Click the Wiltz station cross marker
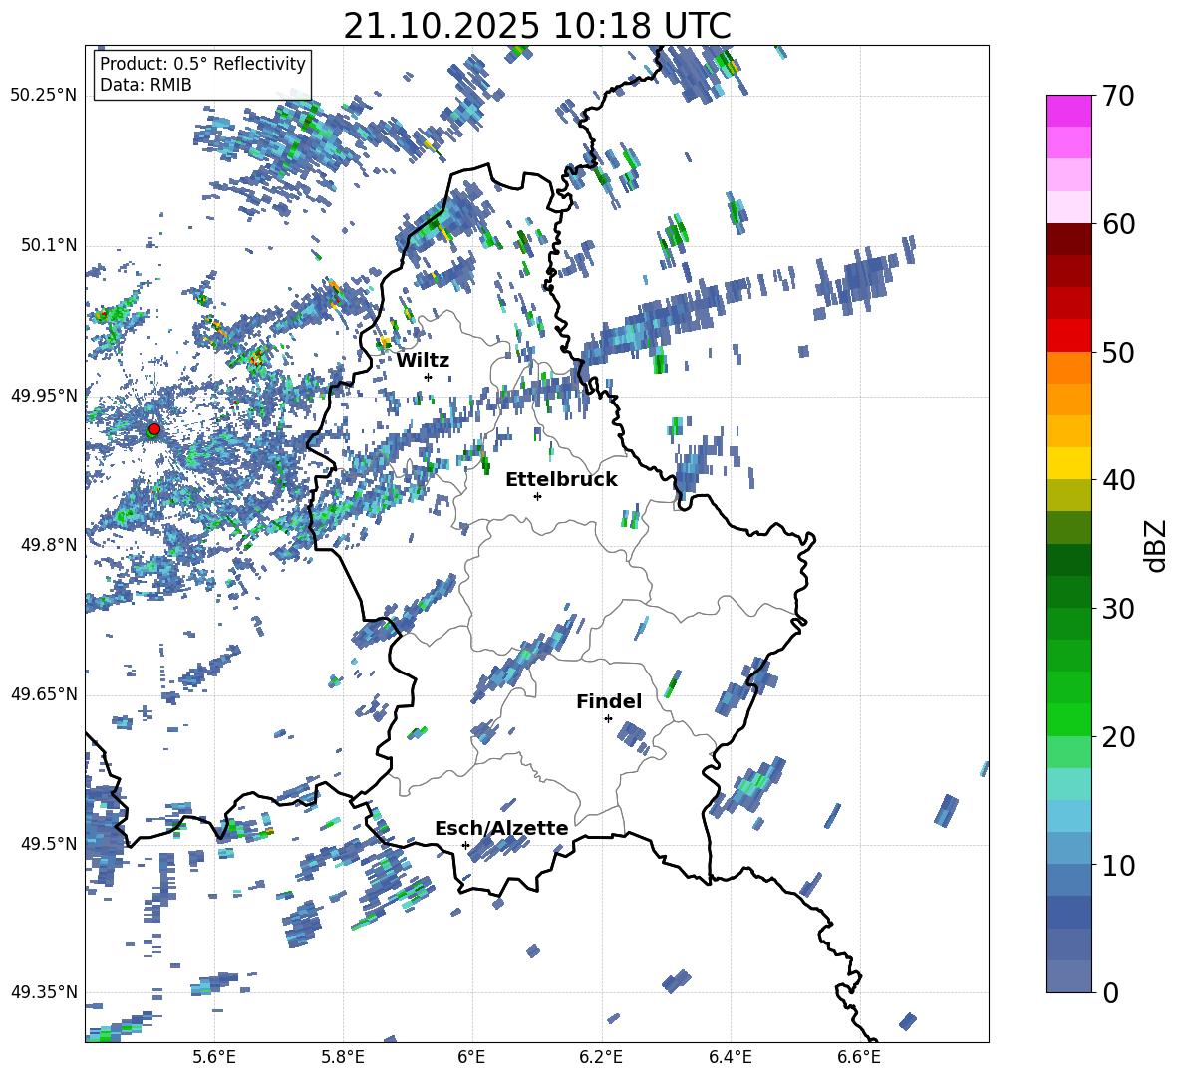 (x=429, y=377)
